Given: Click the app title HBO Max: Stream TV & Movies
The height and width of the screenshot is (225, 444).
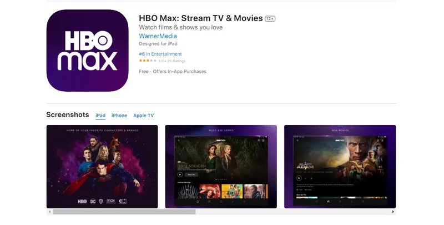Looking at the screenshot, I should click(201, 18).
